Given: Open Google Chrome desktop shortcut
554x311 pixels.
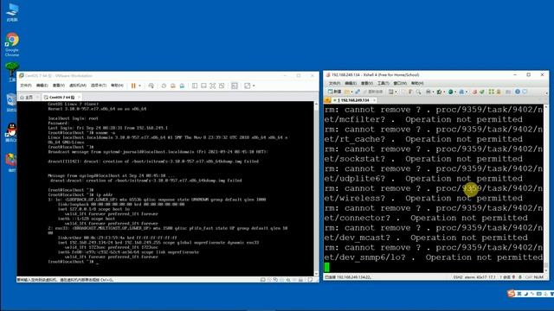Looking at the screenshot, I should click(x=12, y=44).
